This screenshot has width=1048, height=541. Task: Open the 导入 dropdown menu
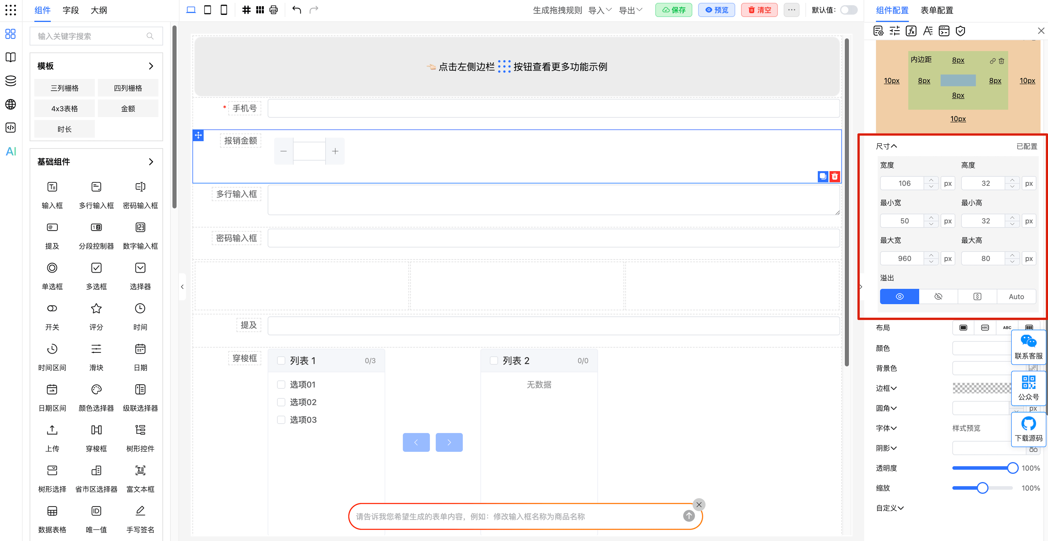click(600, 10)
